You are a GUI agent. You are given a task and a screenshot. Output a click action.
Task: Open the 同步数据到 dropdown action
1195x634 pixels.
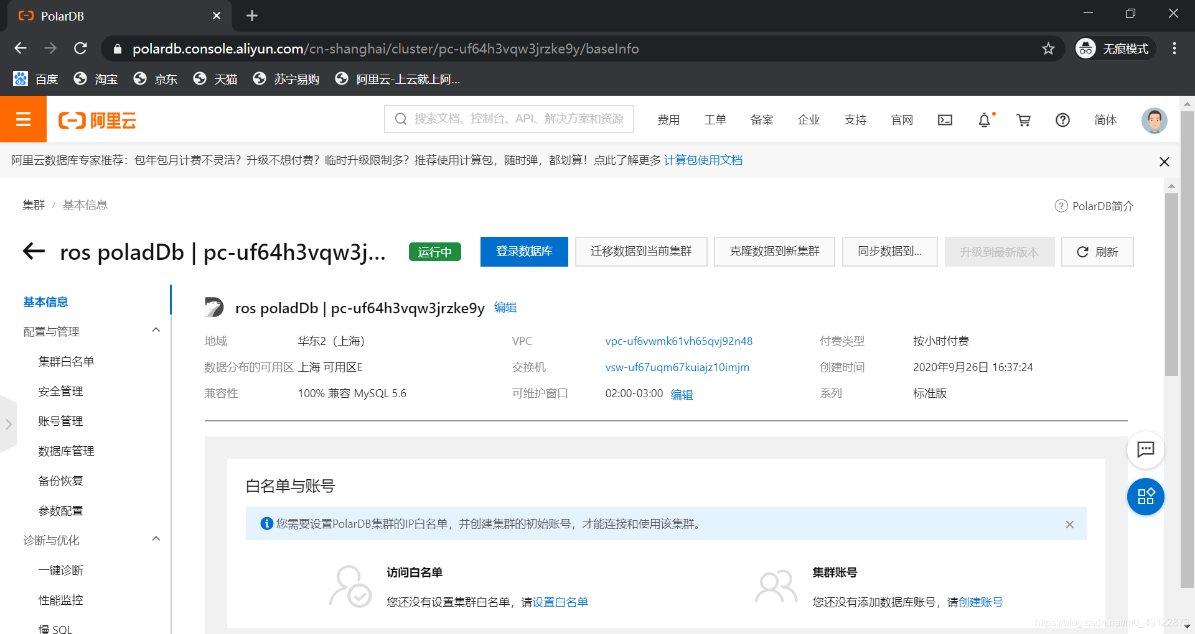click(889, 252)
